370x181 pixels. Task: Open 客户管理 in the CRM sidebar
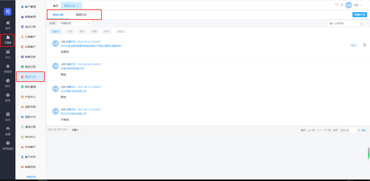pos(28,7)
